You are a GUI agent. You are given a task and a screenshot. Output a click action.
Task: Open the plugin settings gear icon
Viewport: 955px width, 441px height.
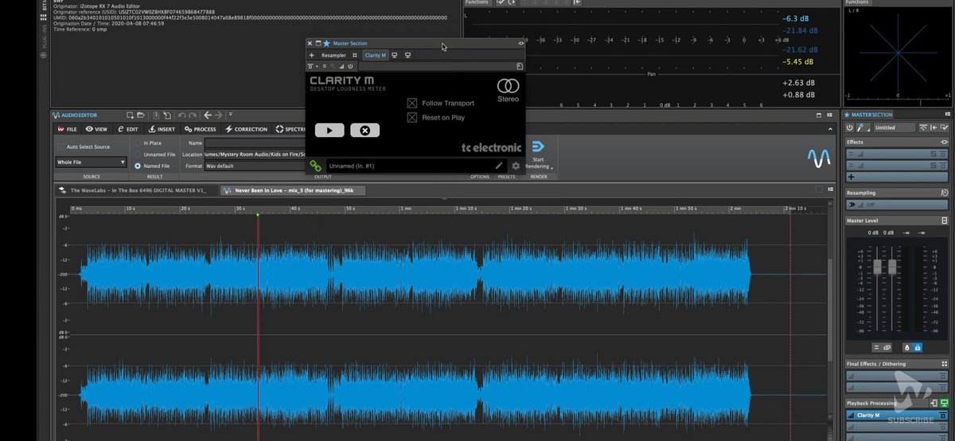[x=516, y=166]
